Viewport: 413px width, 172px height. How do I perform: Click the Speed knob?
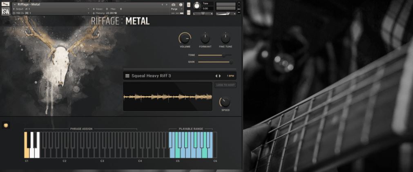pos(225,102)
